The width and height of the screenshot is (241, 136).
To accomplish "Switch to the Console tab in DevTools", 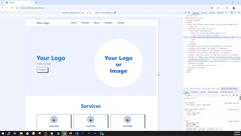I will 204,13.
